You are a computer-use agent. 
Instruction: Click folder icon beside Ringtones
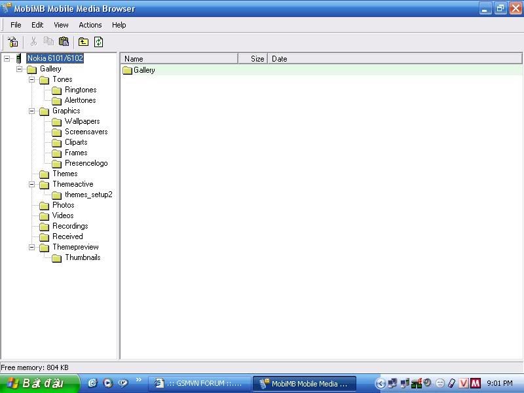pos(56,90)
